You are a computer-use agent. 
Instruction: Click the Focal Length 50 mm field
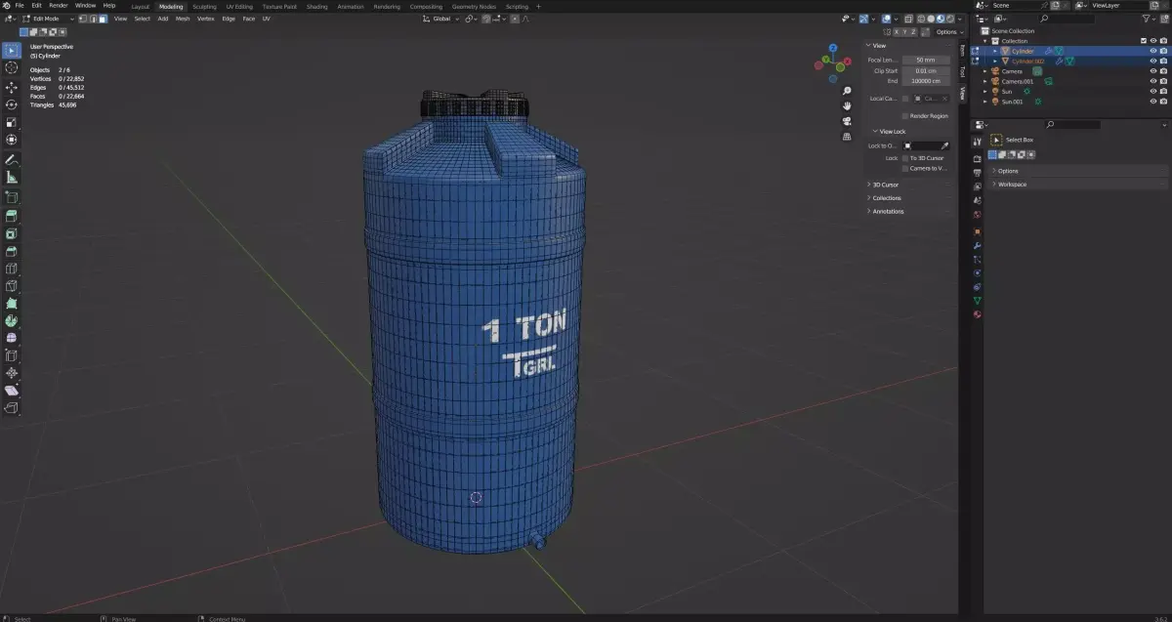(926, 61)
